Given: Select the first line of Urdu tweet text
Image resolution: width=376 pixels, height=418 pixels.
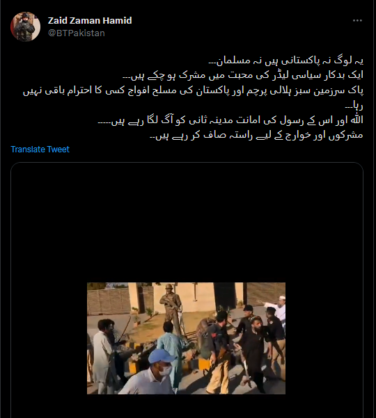Looking at the screenshot, I should 285,61.
